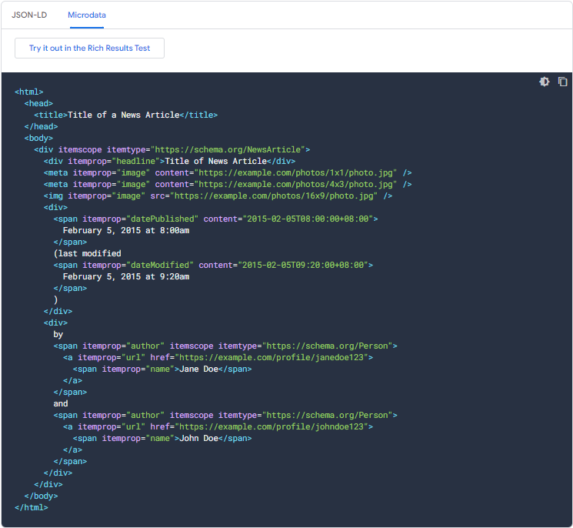Open Try it out in the Rich Results Test
Image resolution: width=573 pixels, height=528 pixels.
pos(89,48)
